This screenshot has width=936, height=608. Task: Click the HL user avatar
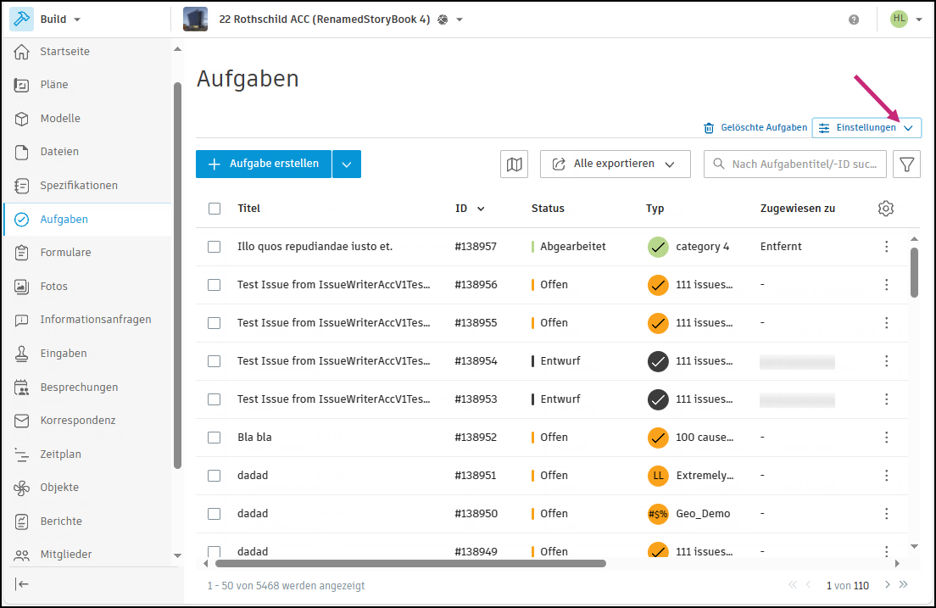[x=899, y=20]
